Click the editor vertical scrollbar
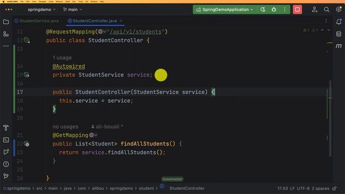345x194 pixels. click(x=330, y=119)
